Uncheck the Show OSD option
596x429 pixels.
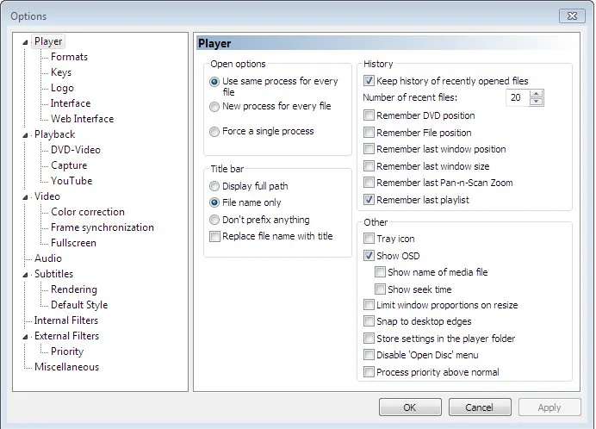[x=369, y=256]
